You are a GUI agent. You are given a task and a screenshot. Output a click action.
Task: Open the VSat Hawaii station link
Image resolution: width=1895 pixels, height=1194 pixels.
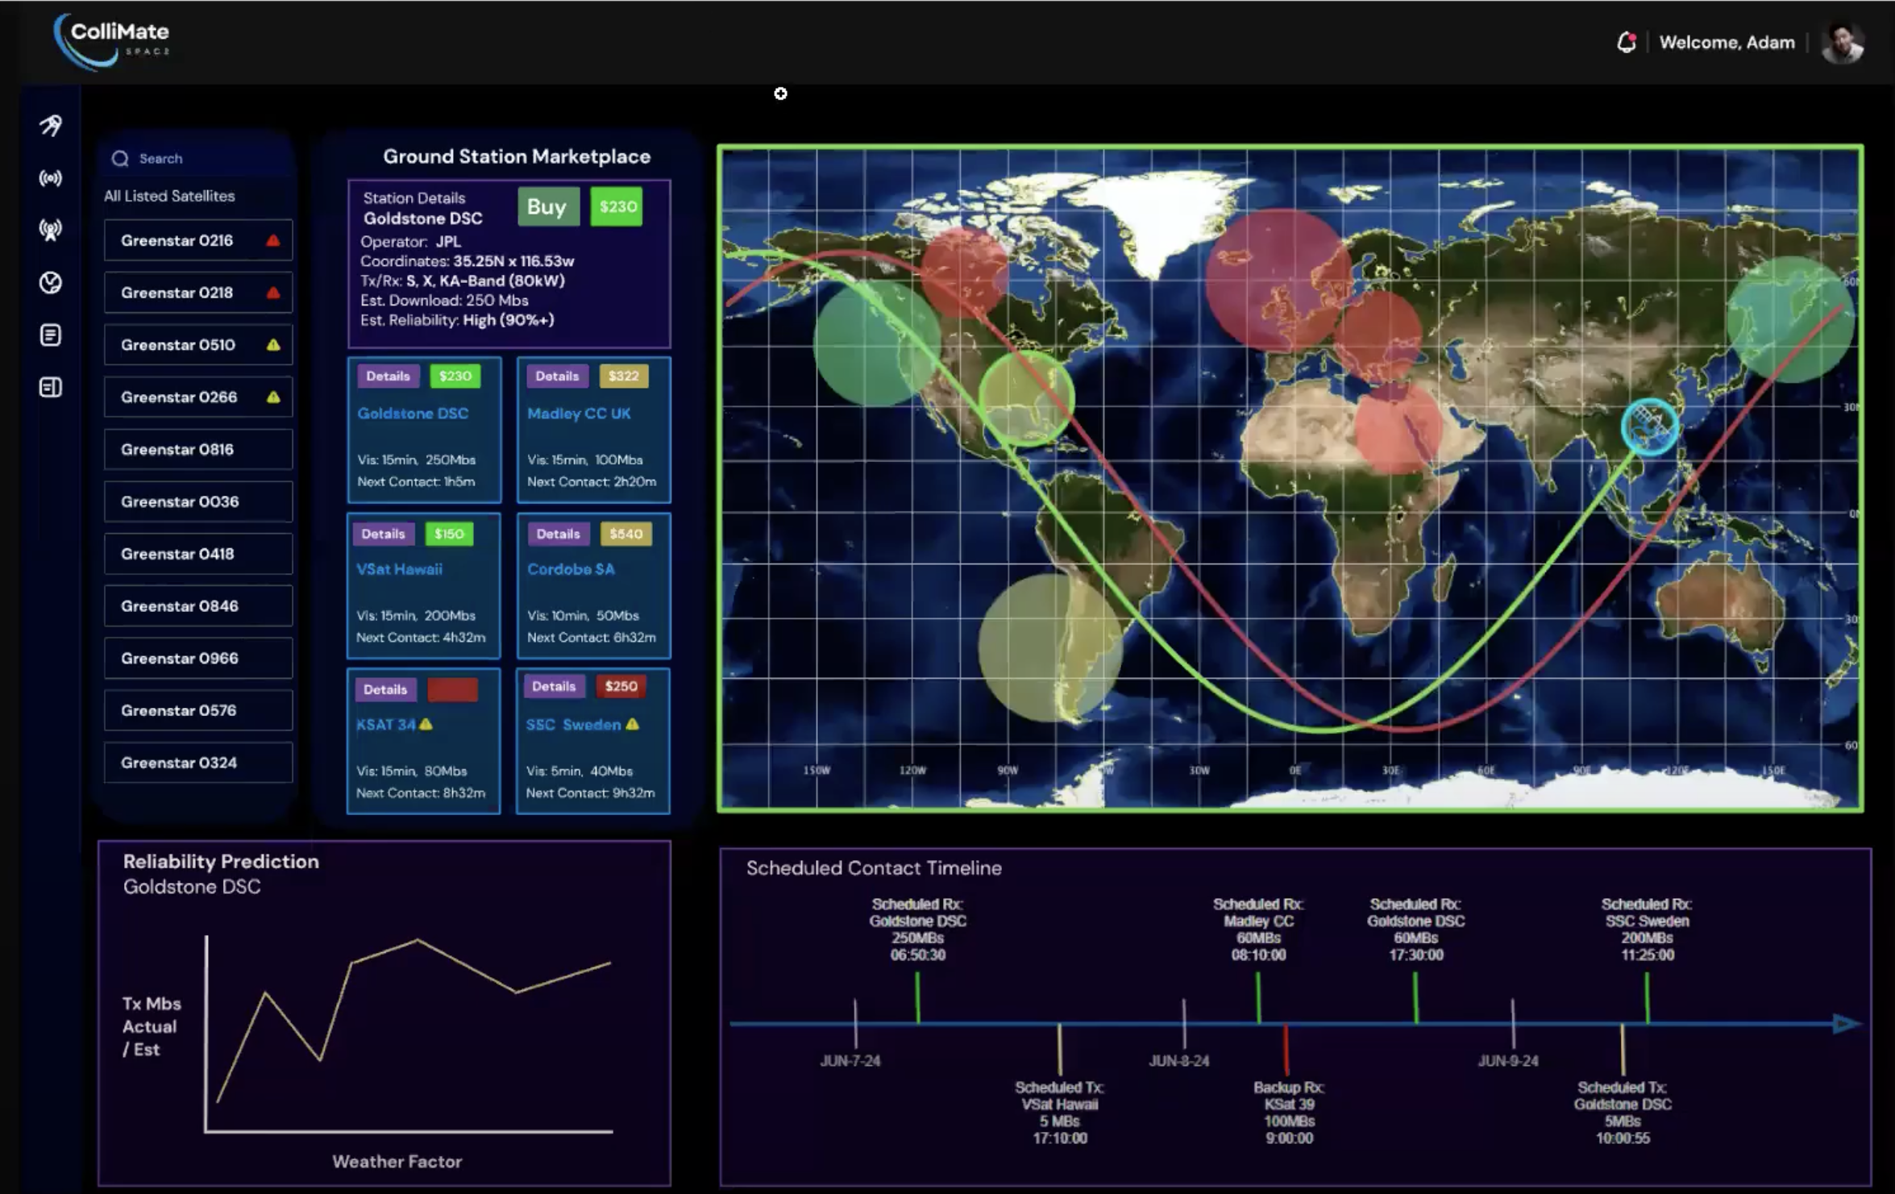399,569
